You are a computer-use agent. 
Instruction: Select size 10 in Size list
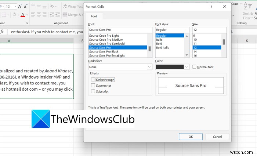coord(195,40)
